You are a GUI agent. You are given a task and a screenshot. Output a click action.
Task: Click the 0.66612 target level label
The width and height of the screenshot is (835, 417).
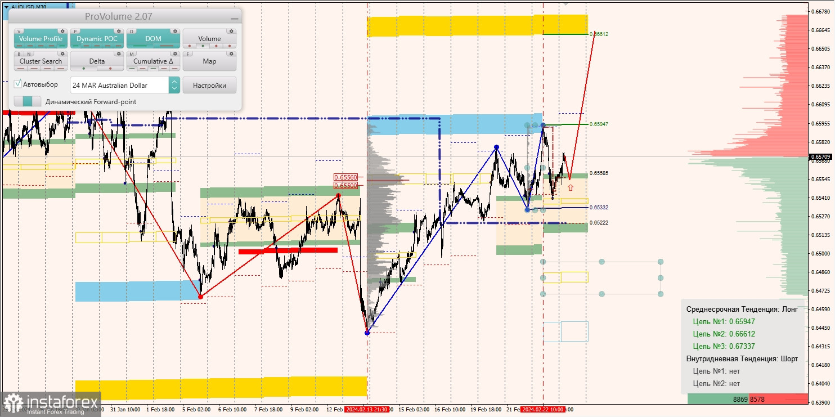tap(599, 34)
